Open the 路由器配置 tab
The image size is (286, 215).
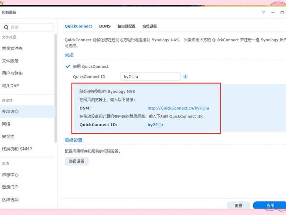pyautogui.click(x=127, y=26)
